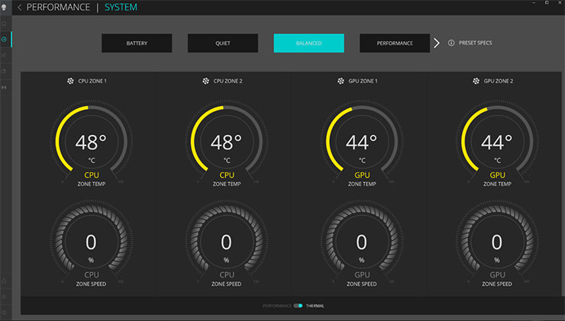Open the Preset Specs link
The width and height of the screenshot is (565, 321).
click(475, 43)
